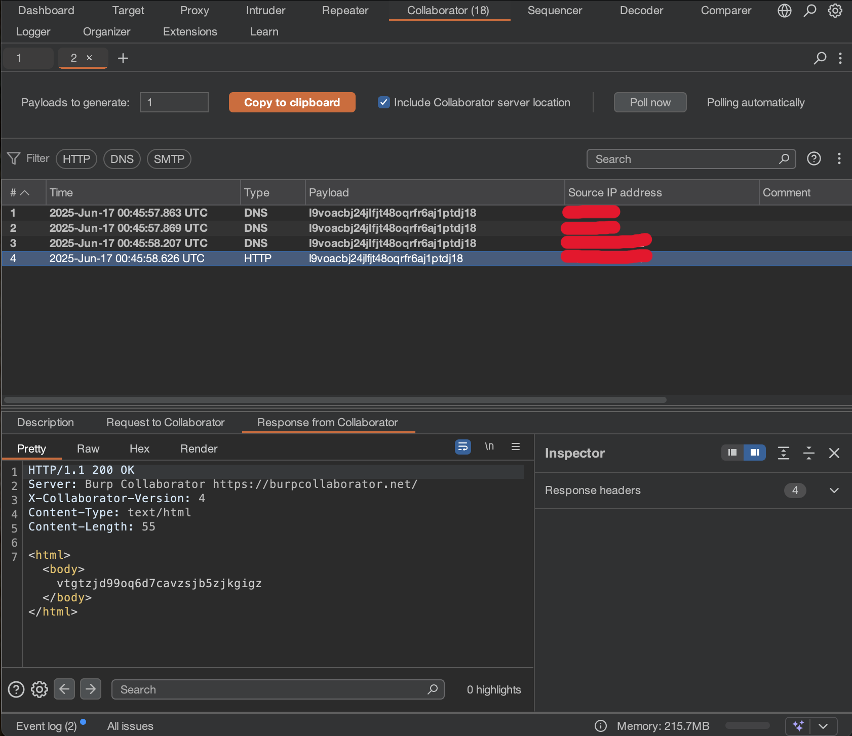
Task: Show the Request to Collaborator tab
Action: (x=165, y=422)
